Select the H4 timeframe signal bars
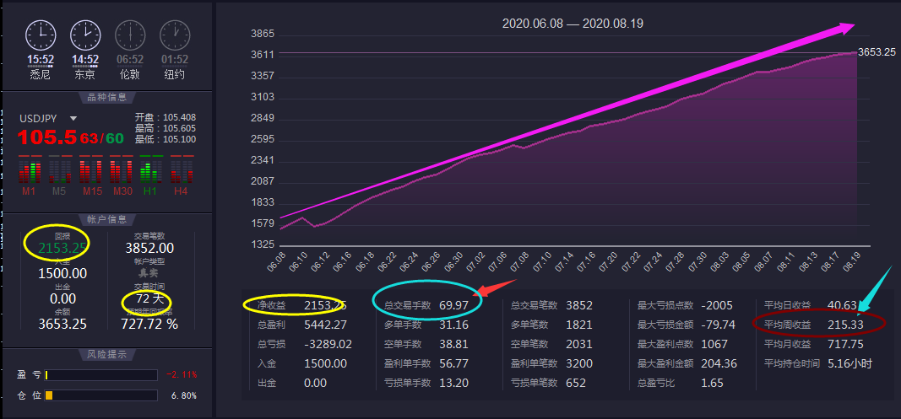Screen dimensions: 901x419 [181, 170]
